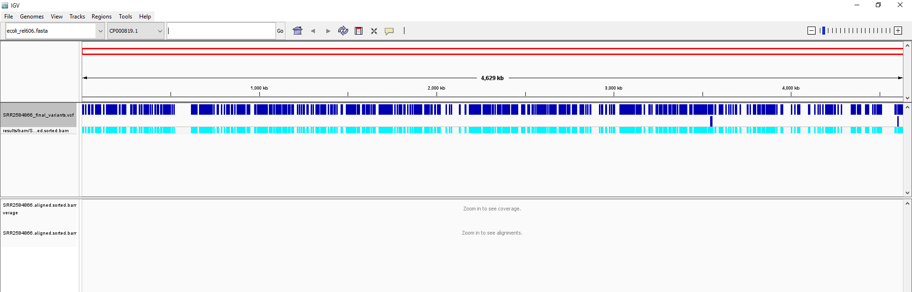This screenshot has height=292, width=912.
Task: Open the Tools menu
Action: (125, 17)
